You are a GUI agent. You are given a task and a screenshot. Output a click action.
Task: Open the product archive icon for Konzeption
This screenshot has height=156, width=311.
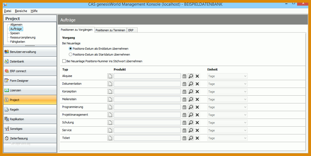coord(184,91)
